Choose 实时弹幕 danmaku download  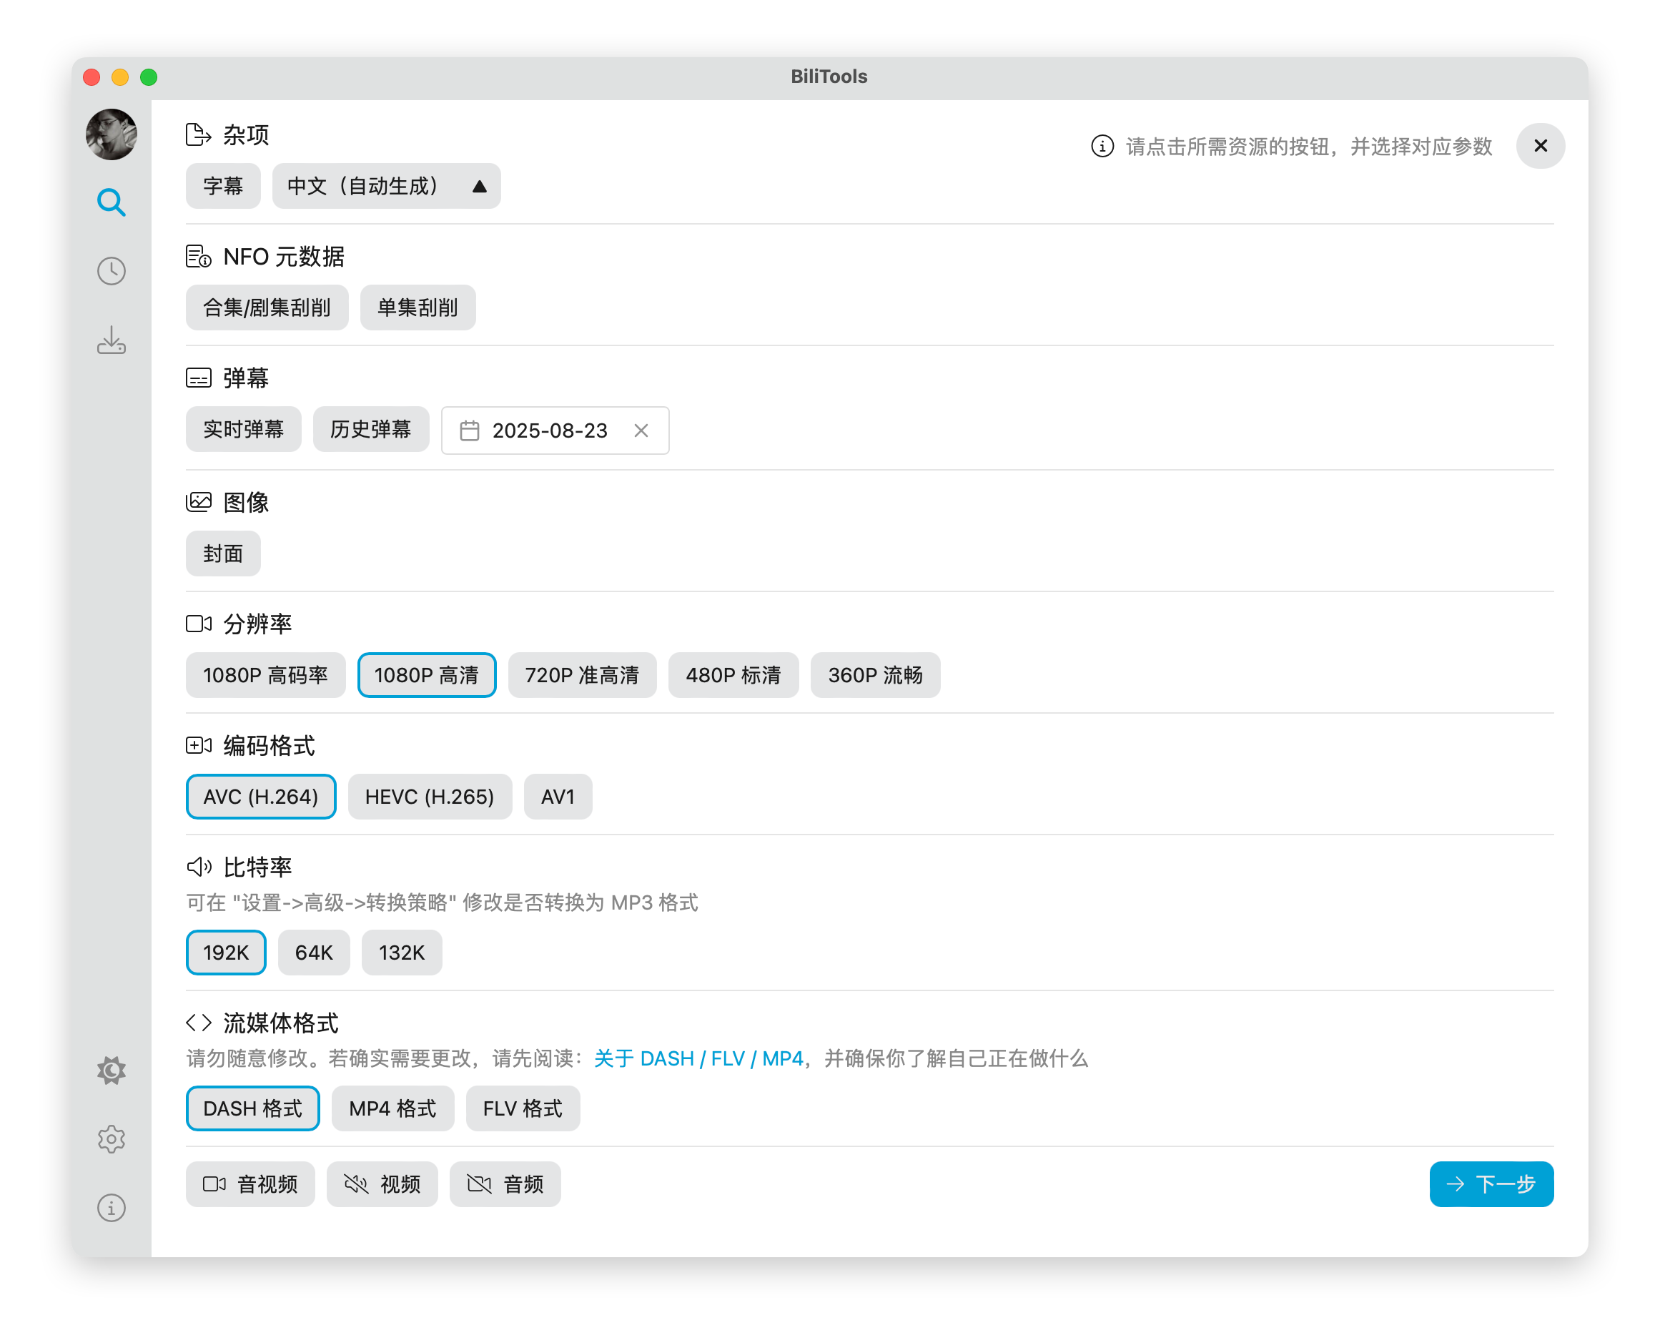coord(244,429)
